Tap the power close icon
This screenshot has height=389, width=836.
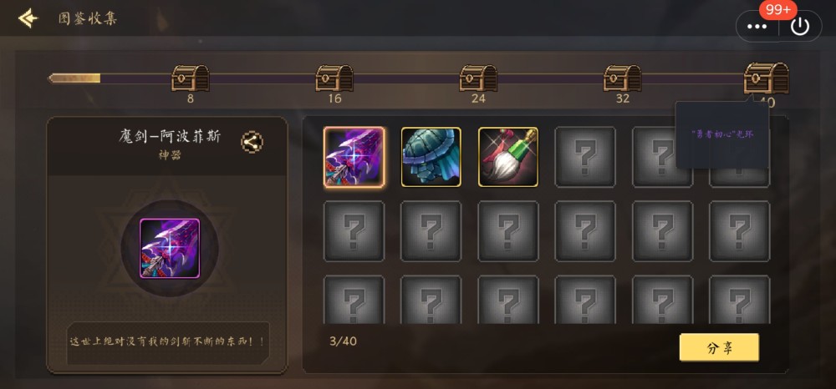pos(800,26)
